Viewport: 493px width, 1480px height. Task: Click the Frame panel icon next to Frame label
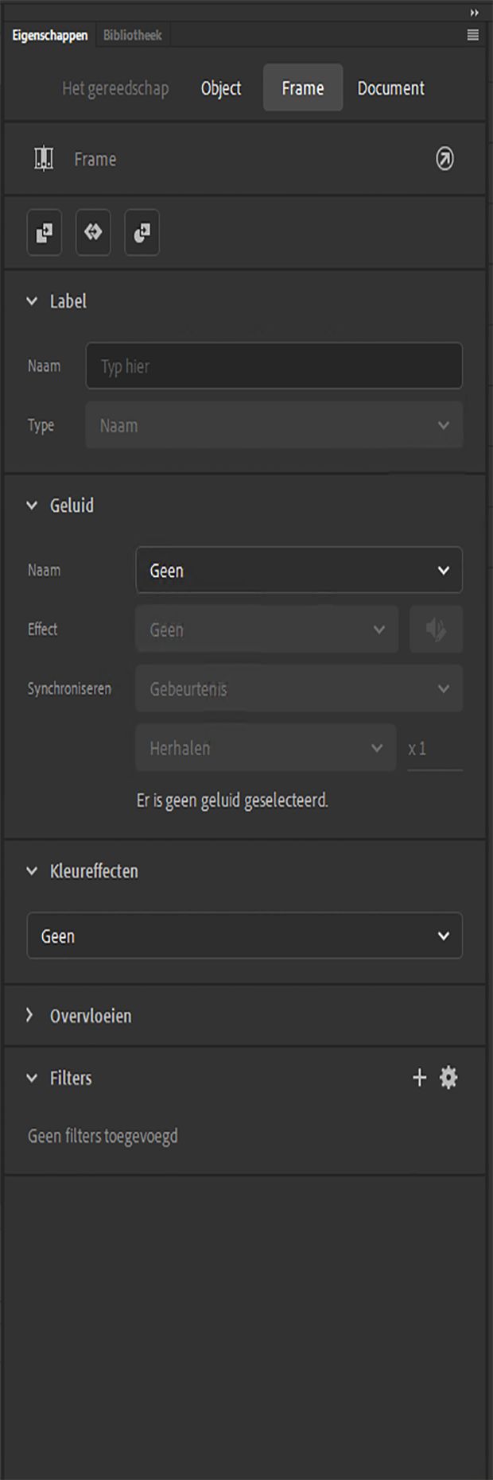(x=44, y=159)
